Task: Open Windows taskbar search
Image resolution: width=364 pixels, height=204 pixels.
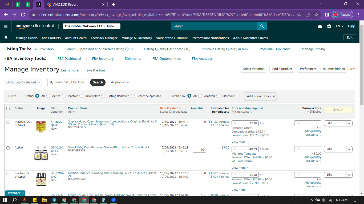Action: (15, 200)
